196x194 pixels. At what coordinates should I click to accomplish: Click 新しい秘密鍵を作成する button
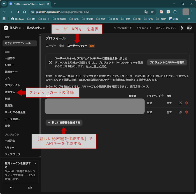(64, 123)
